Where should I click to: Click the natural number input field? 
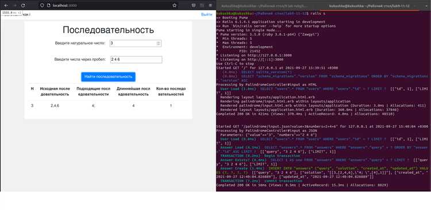(x=135, y=44)
